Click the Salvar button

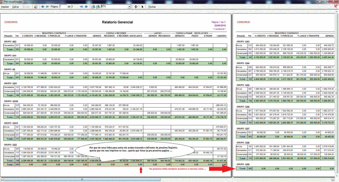(x=16, y=7)
